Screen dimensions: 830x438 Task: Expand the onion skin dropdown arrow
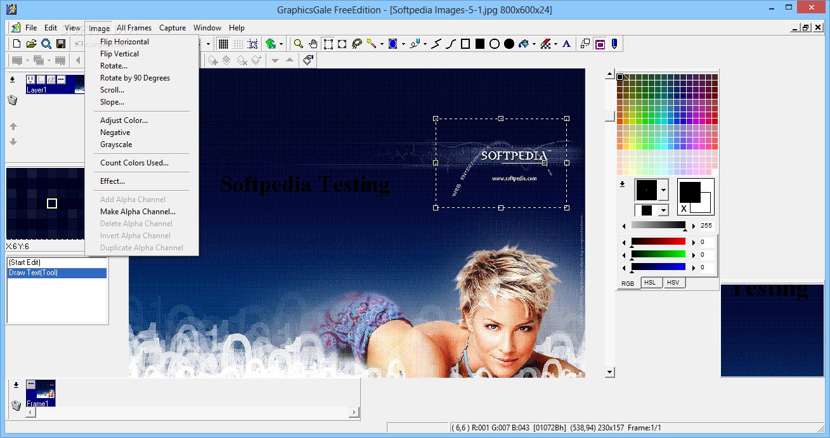(282, 44)
